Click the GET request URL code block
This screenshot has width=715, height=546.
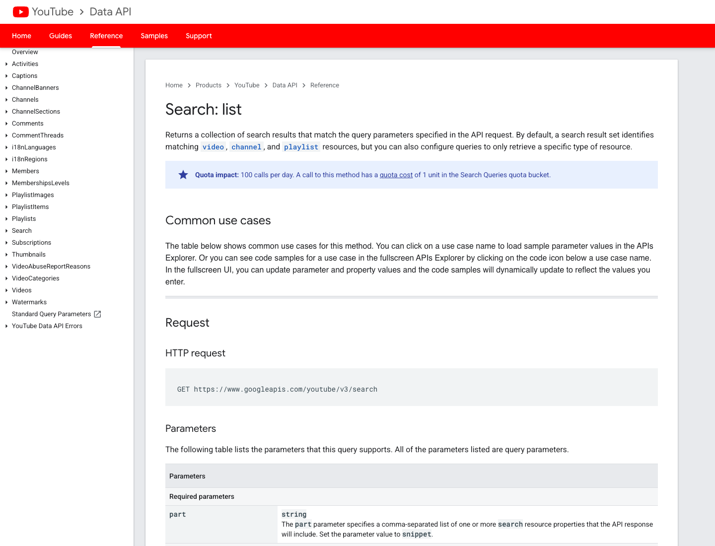pos(412,387)
